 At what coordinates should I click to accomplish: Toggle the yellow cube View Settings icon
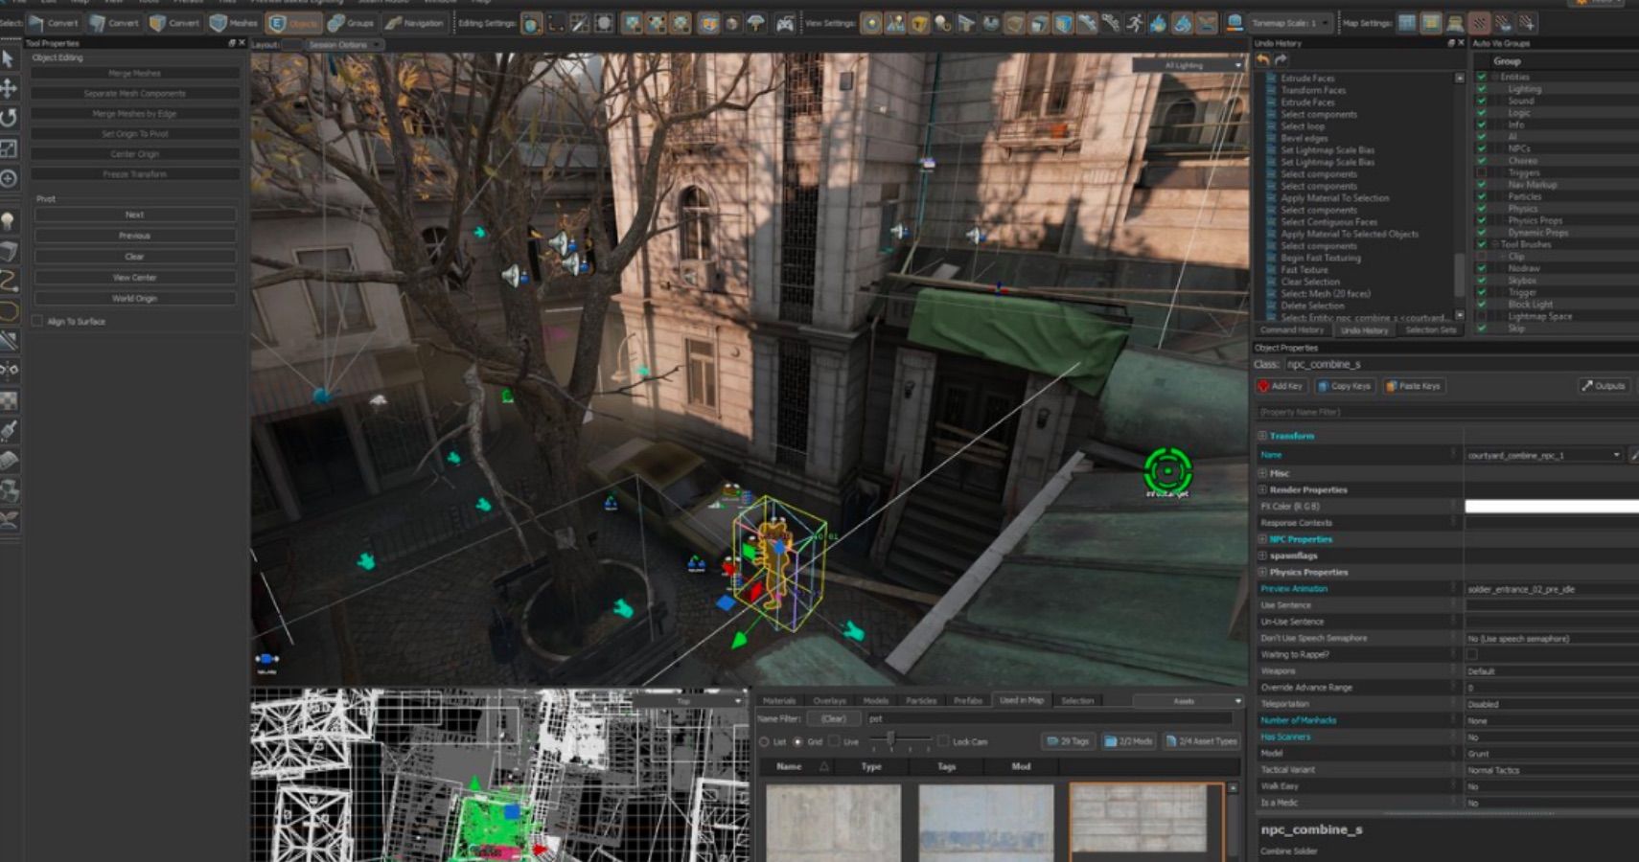coord(919,23)
